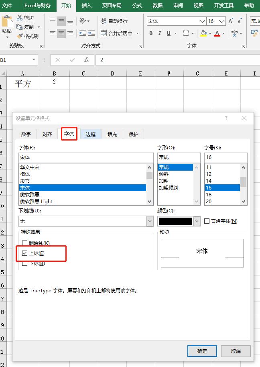The width and height of the screenshot is (260, 367).
Task: Click the Copy icon in clipboard group
Action: [x=19, y=27]
